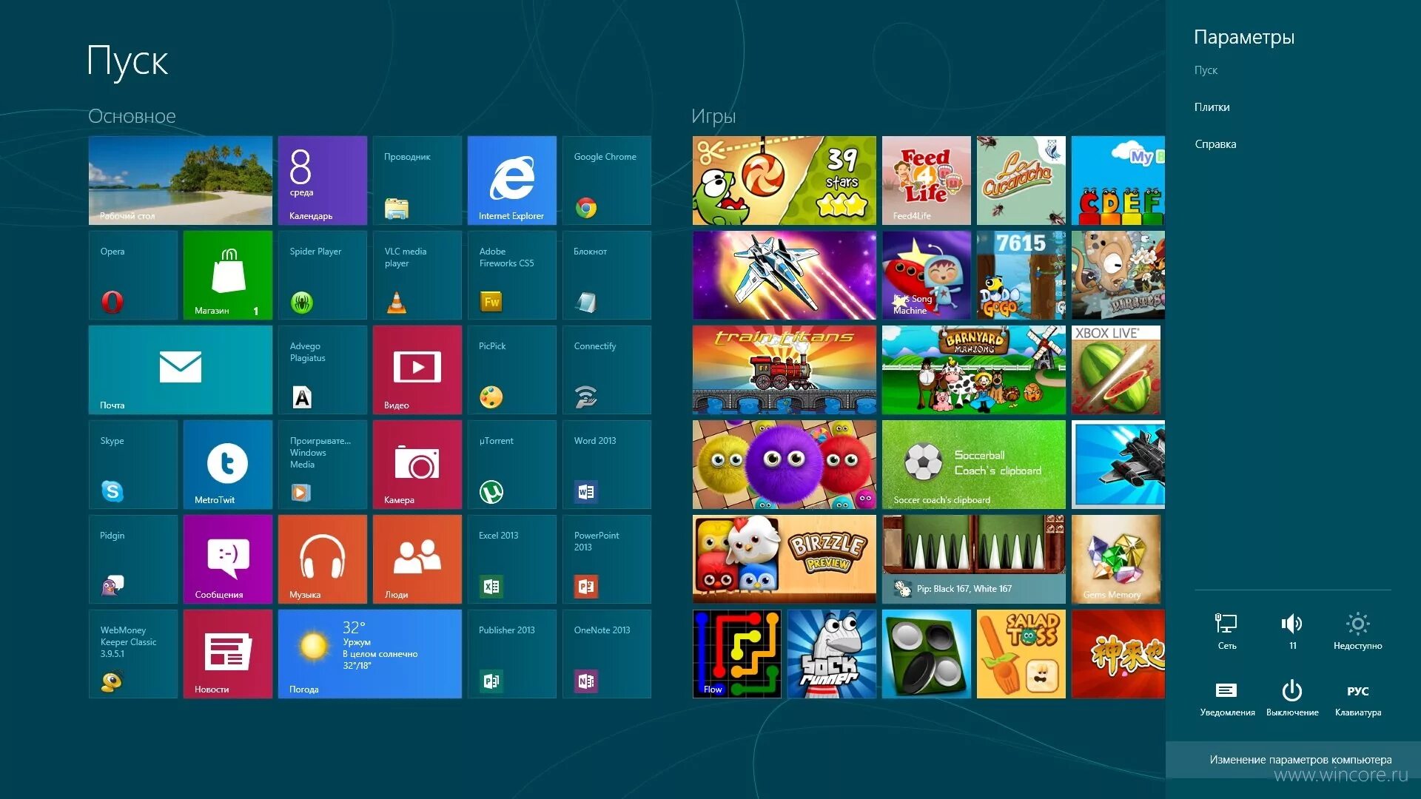
Task: Launch Word 2013 application
Action: 602,469
